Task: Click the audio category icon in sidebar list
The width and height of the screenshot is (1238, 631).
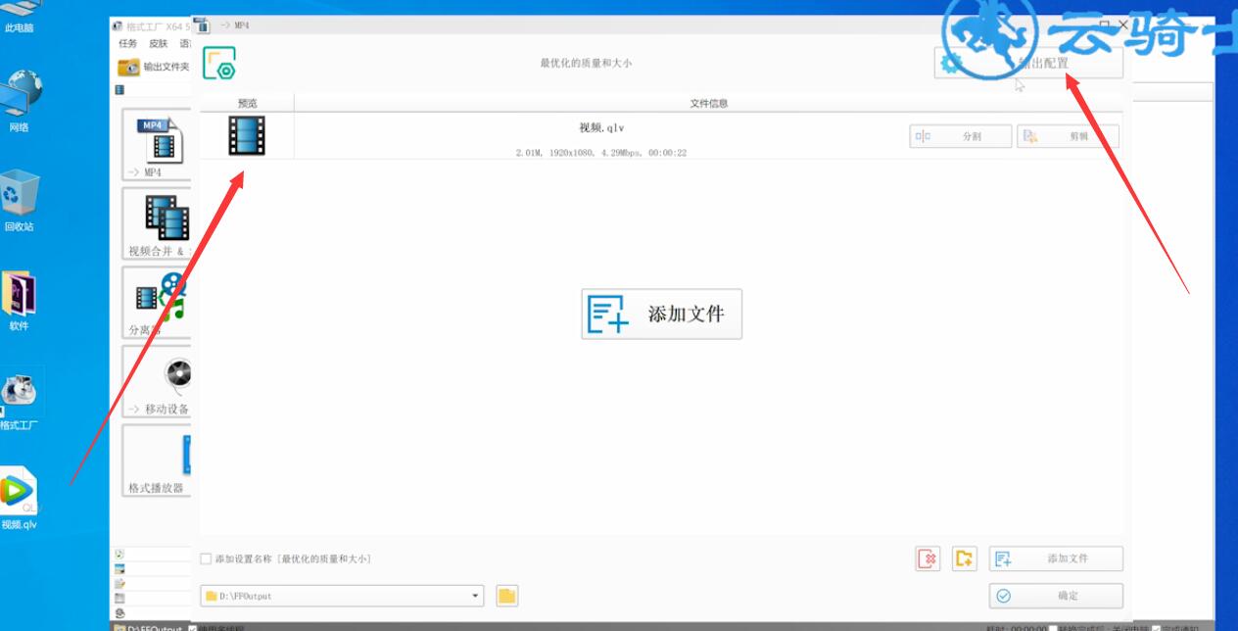Action: point(119,554)
